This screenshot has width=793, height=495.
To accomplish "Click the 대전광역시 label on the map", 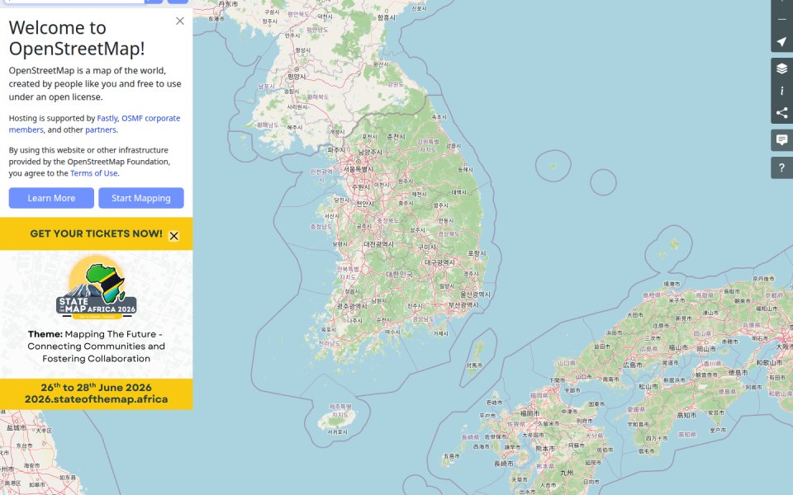I will pos(379,244).
